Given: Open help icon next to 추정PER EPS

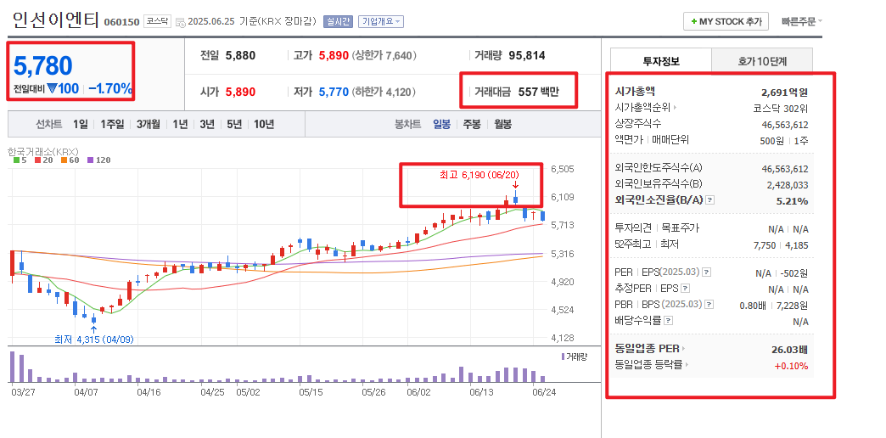Looking at the screenshot, I should pyautogui.click(x=686, y=289).
